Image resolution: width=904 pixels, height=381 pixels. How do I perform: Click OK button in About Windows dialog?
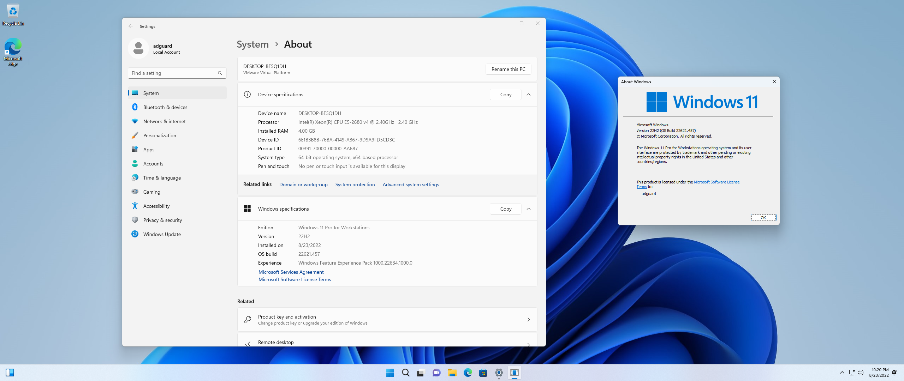click(762, 217)
